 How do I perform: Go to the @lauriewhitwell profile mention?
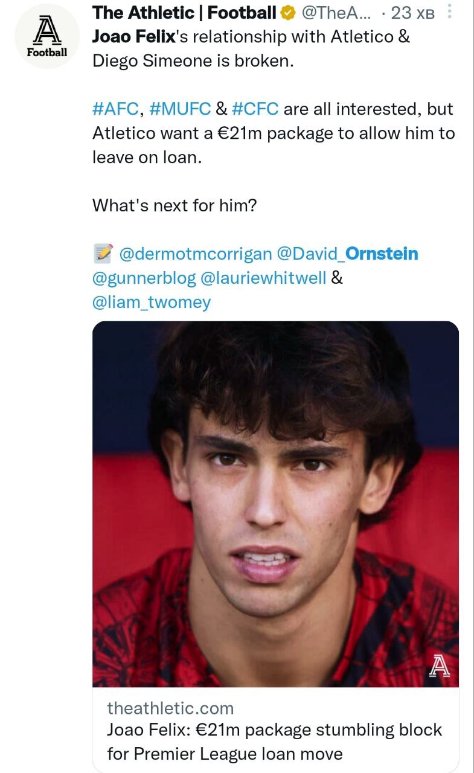[x=263, y=278]
